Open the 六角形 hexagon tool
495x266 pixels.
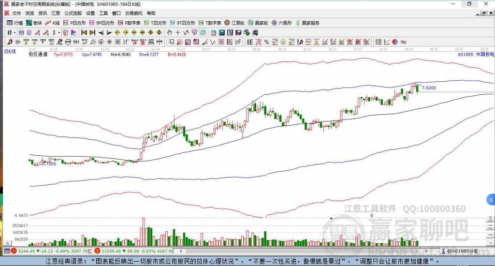coord(282,23)
